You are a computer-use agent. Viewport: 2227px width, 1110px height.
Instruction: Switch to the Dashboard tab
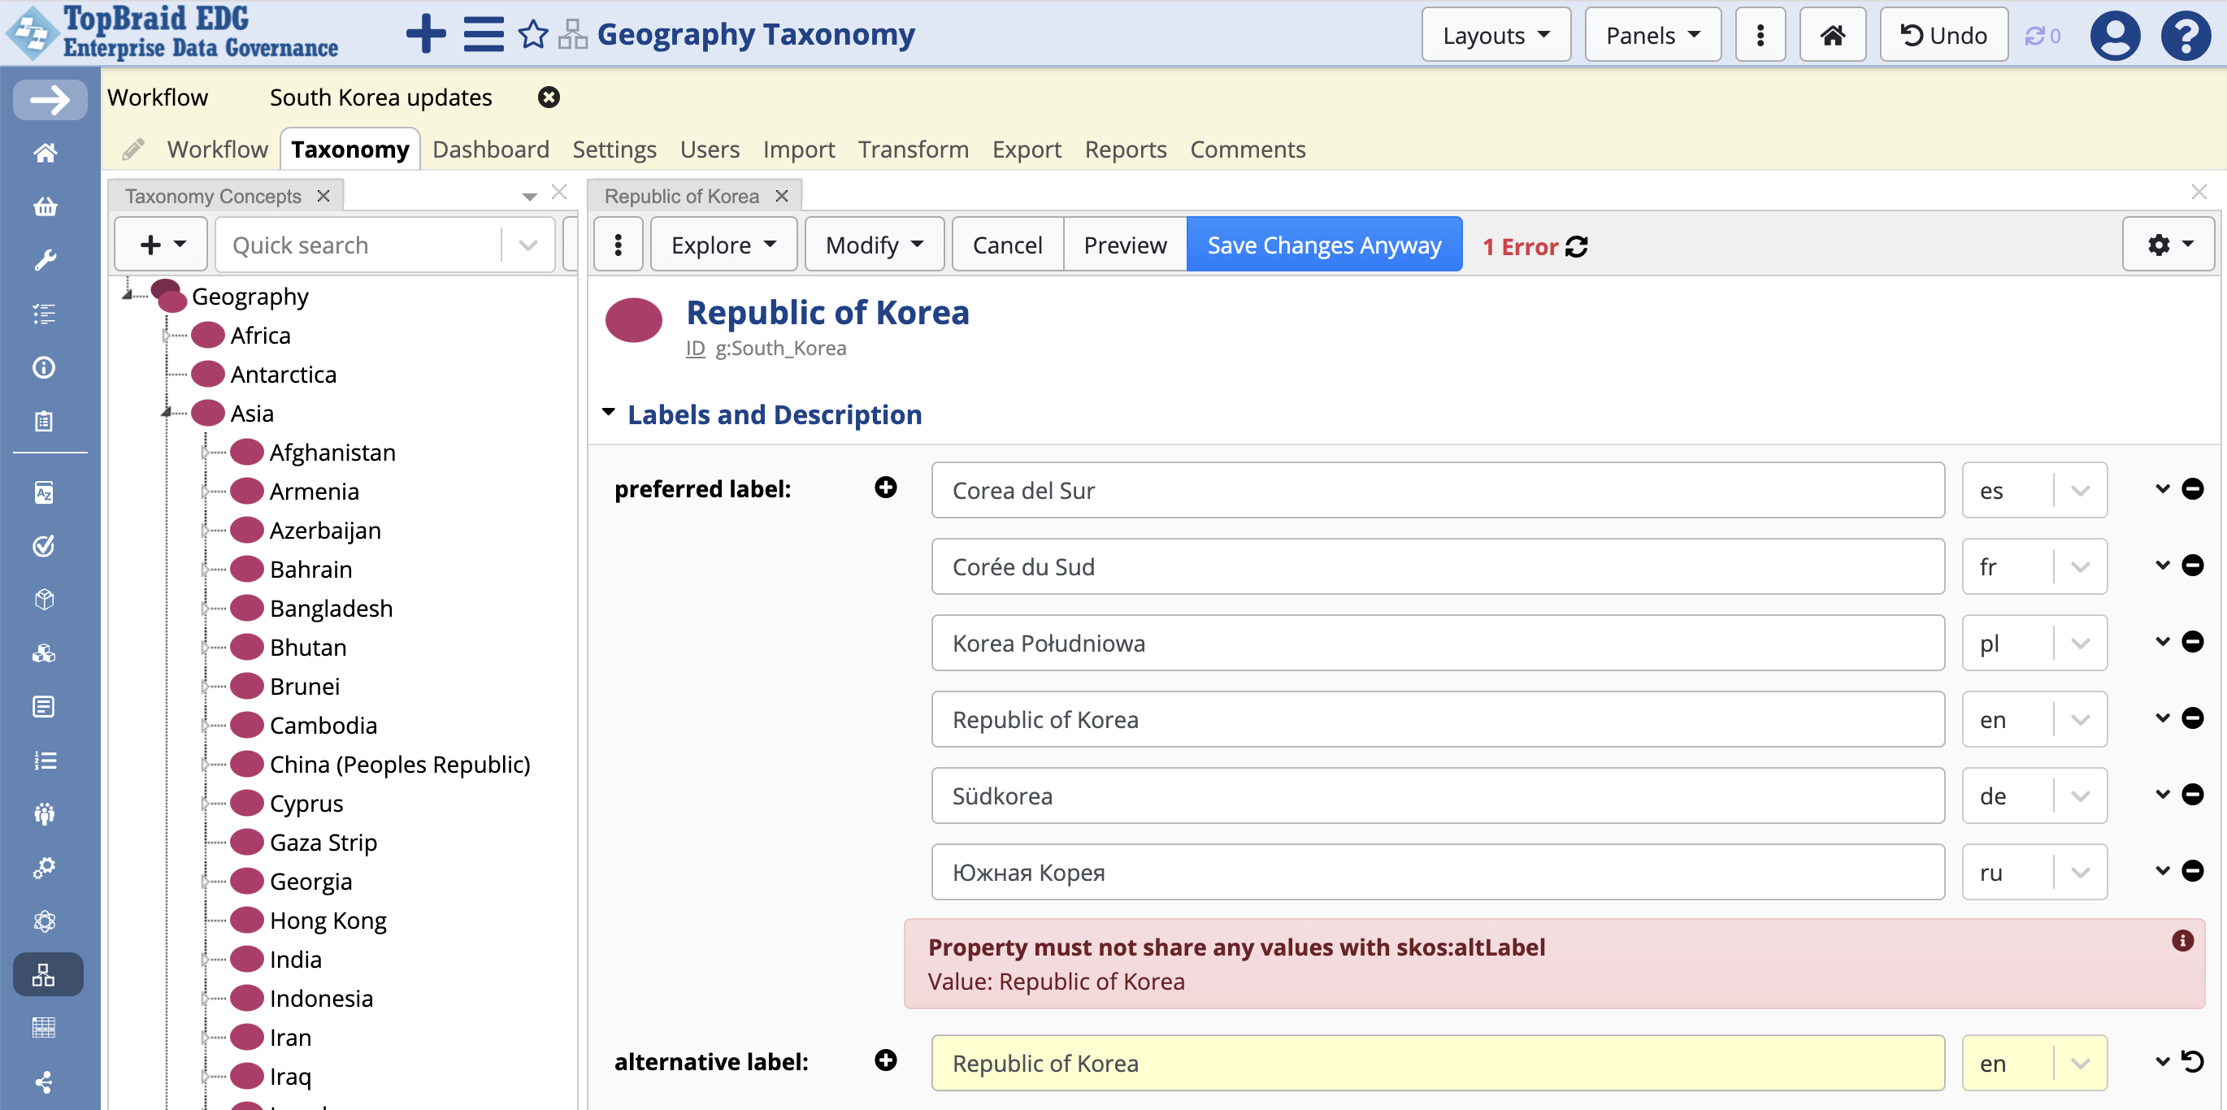click(490, 150)
